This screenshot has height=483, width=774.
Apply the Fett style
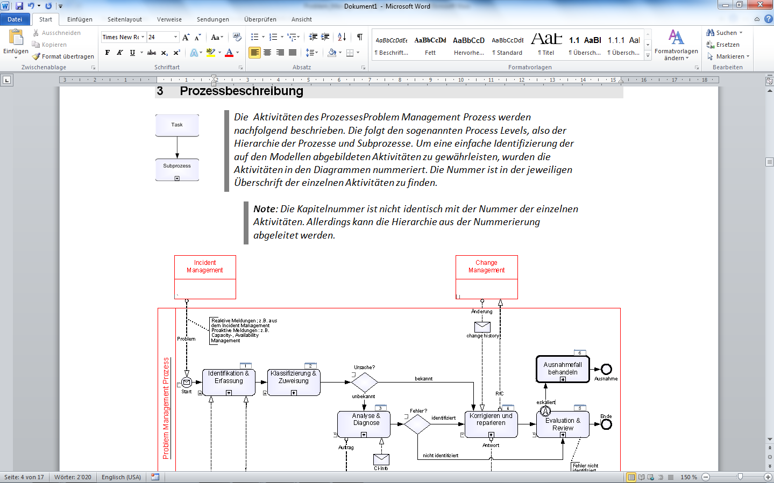430,46
